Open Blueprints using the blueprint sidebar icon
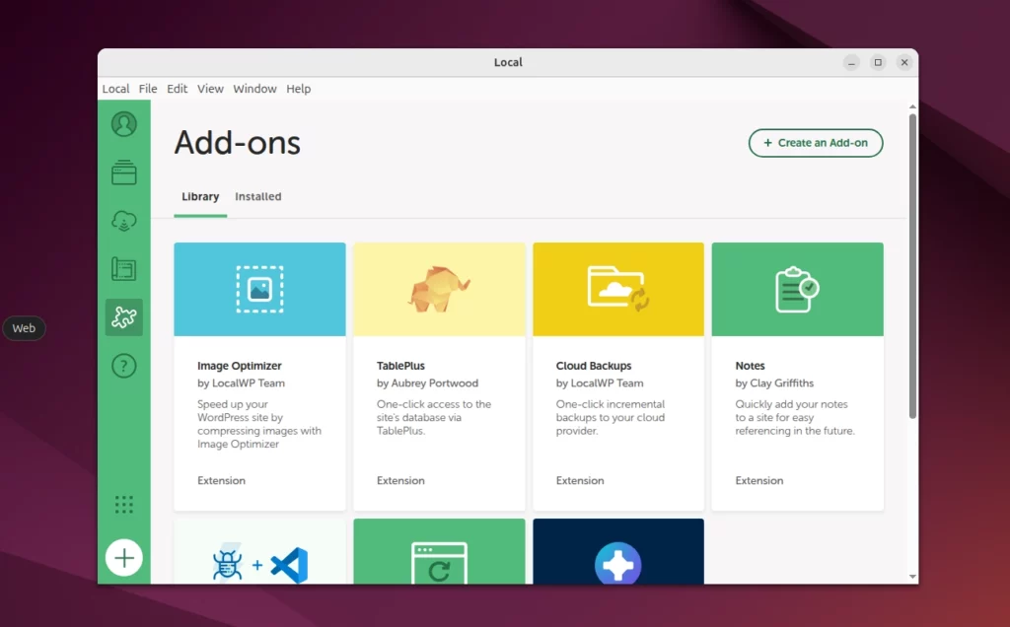The width and height of the screenshot is (1010, 627). pos(123,269)
